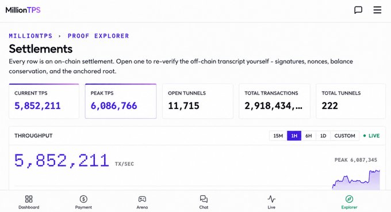Click the THROUGHPUT panel title

[33, 135]
